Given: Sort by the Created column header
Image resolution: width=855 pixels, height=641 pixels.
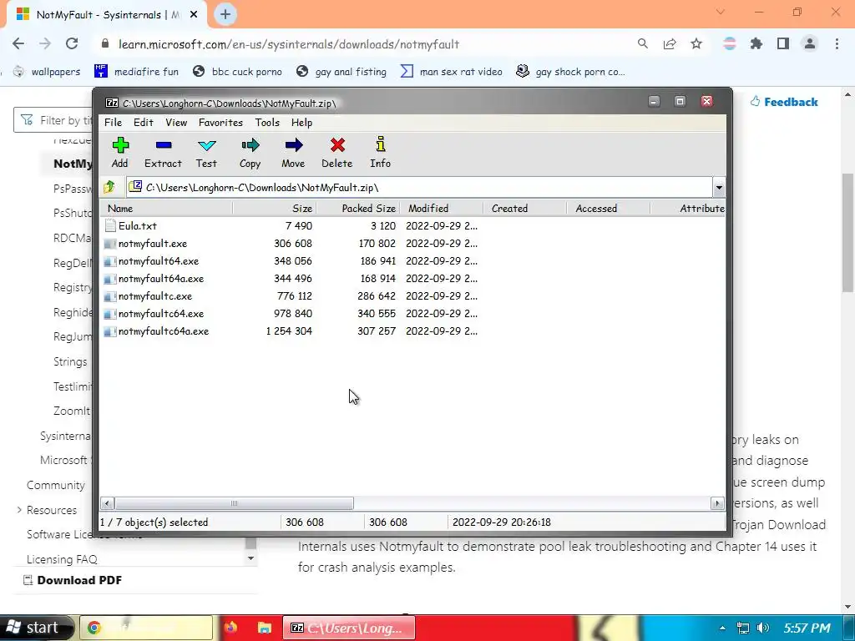Looking at the screenshot, I should click(524, 208).
